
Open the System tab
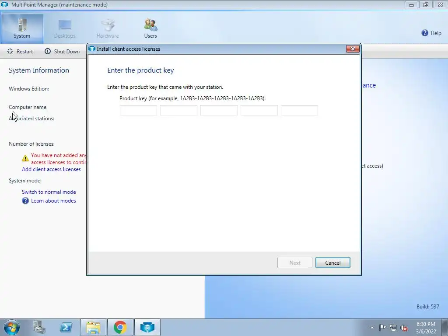pos(22,28)
